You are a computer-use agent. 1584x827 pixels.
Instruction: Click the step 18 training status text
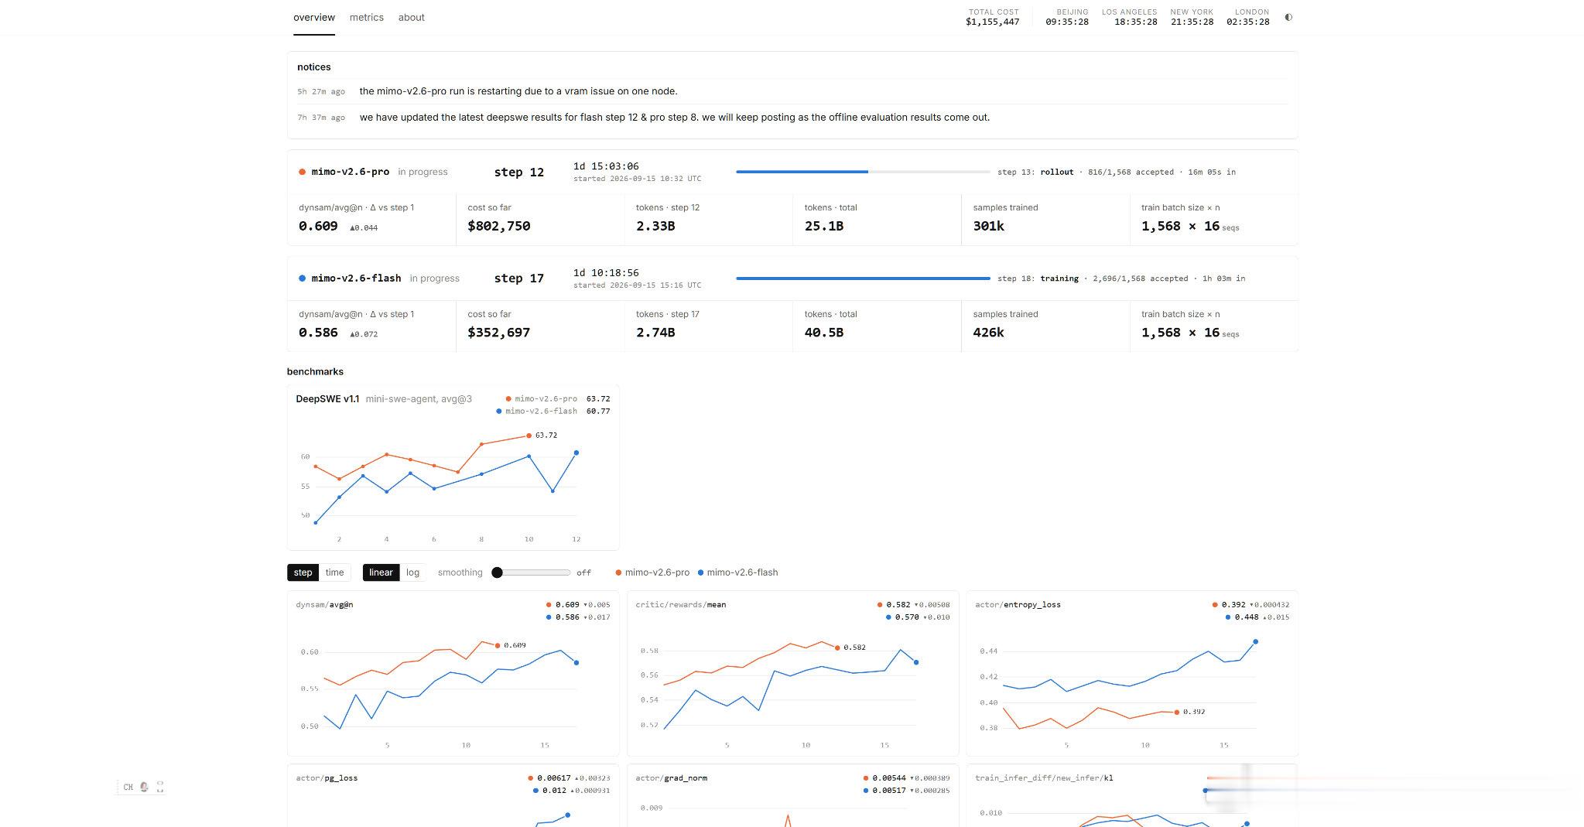pos(1121,279)
